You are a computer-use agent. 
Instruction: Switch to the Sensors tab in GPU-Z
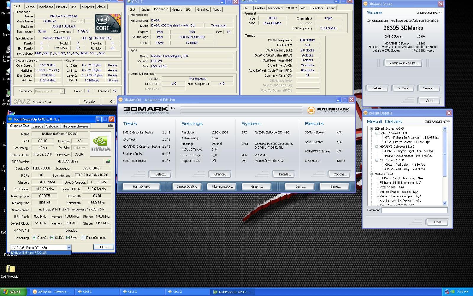point(38,126)
